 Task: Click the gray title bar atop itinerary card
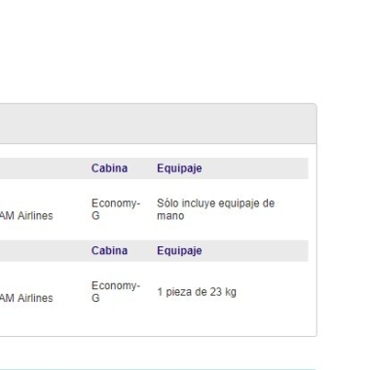158,124
